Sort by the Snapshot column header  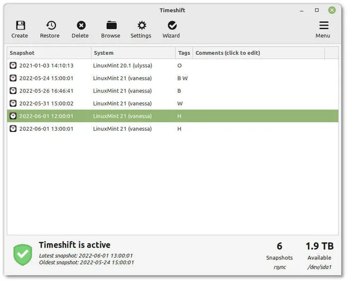point(49,53)
